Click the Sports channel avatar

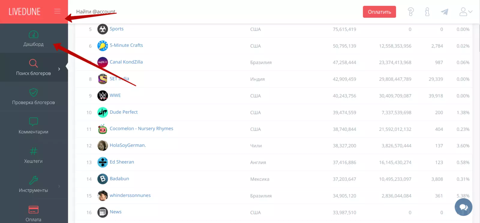coord(103,29)
